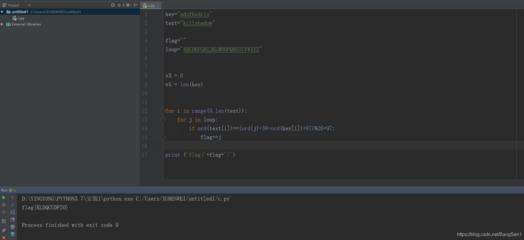Click the print console output icon
The image size is (524, 240).
[13, 227]
